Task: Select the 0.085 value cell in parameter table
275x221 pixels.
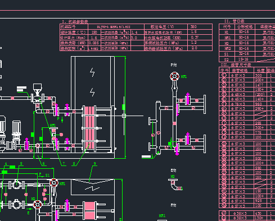Action: pos(94,43)
